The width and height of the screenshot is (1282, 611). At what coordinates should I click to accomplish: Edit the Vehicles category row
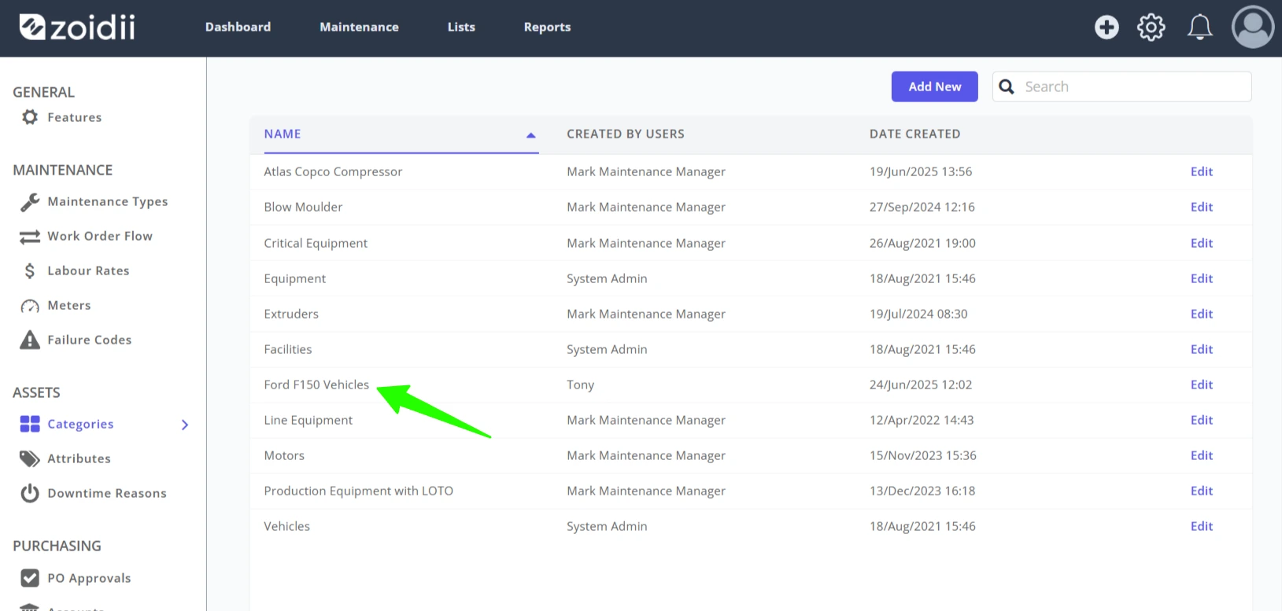click(1202, 526)
